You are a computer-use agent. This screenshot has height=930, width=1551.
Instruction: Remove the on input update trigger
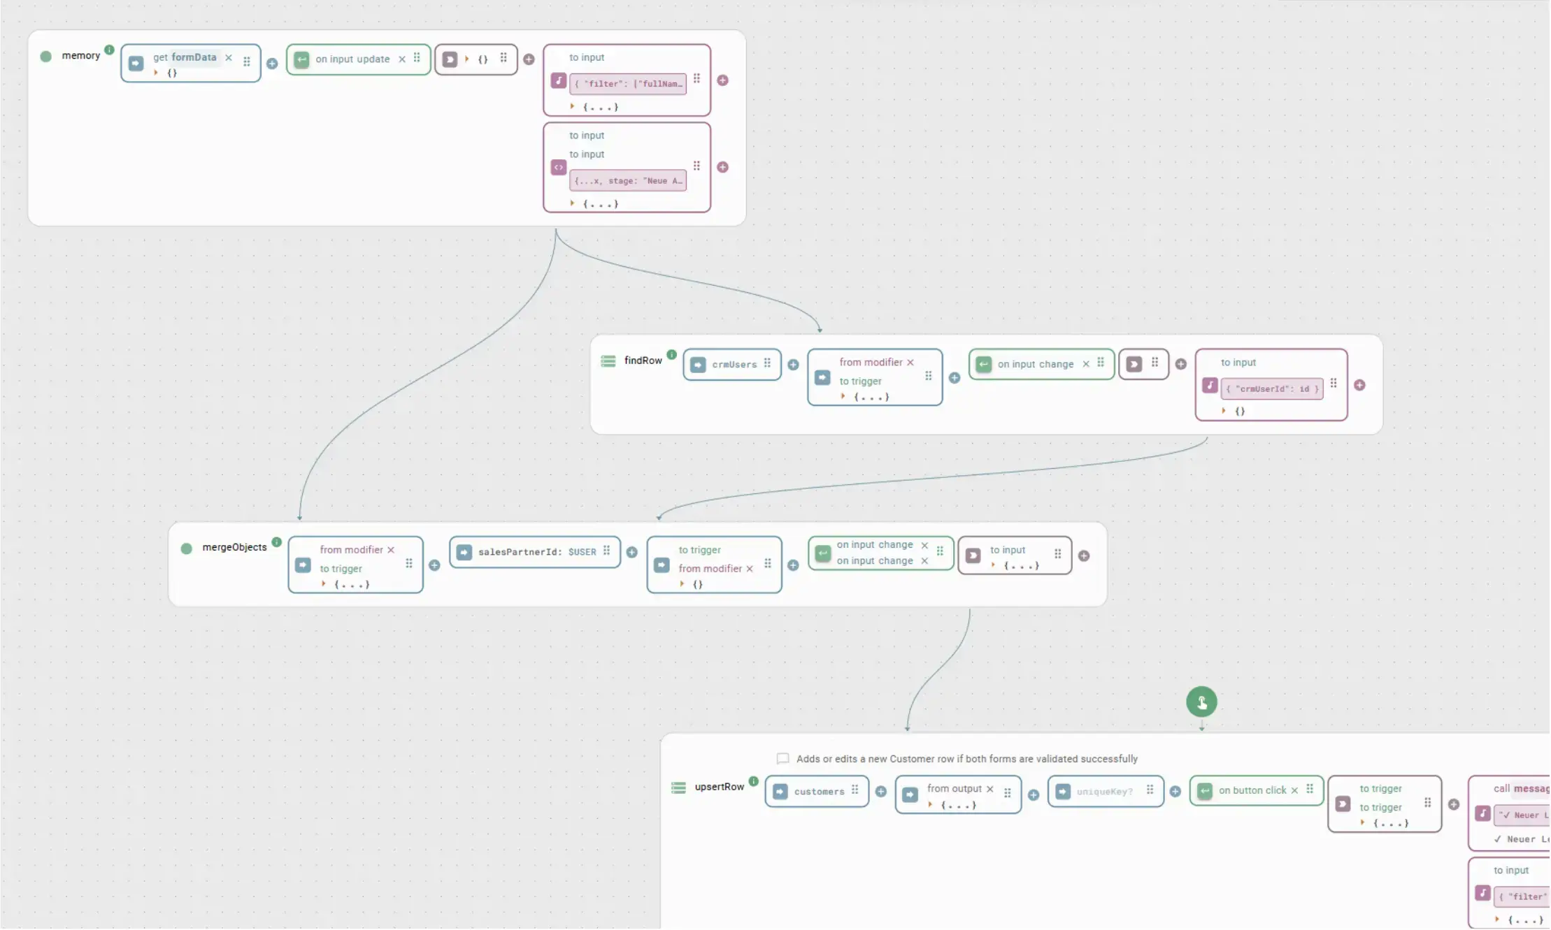point(402,59)
